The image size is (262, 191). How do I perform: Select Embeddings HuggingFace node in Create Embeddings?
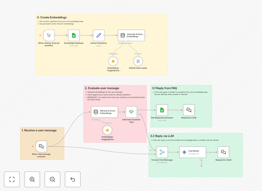[x=113, y=61]
